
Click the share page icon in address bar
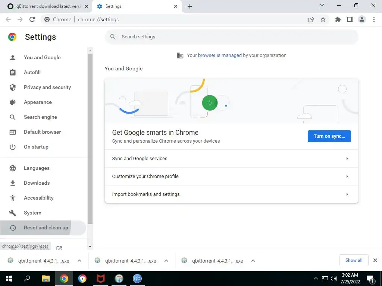click(311, 19)
